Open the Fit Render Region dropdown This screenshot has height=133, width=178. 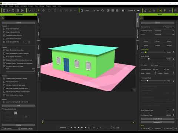164,31
